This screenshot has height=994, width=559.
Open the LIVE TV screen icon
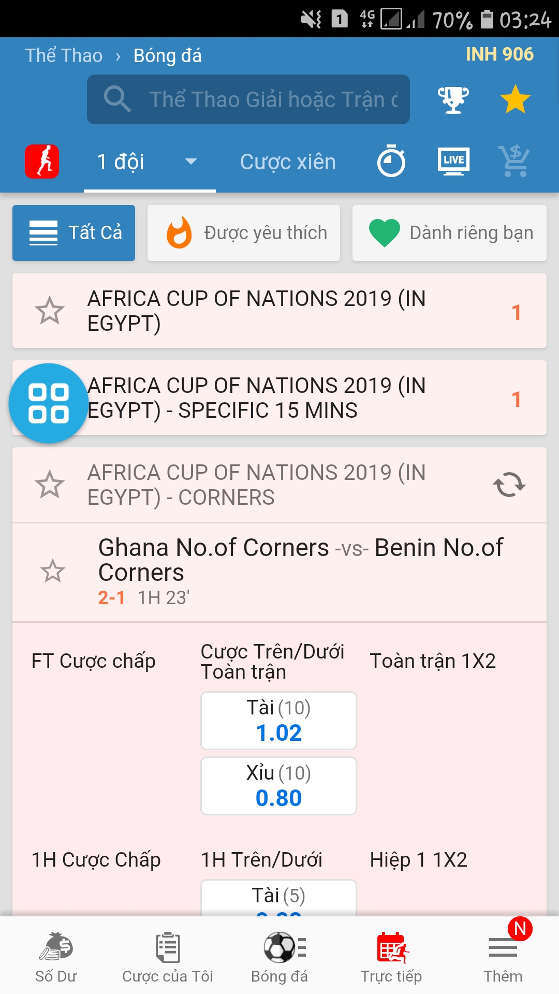coord(453,162)
